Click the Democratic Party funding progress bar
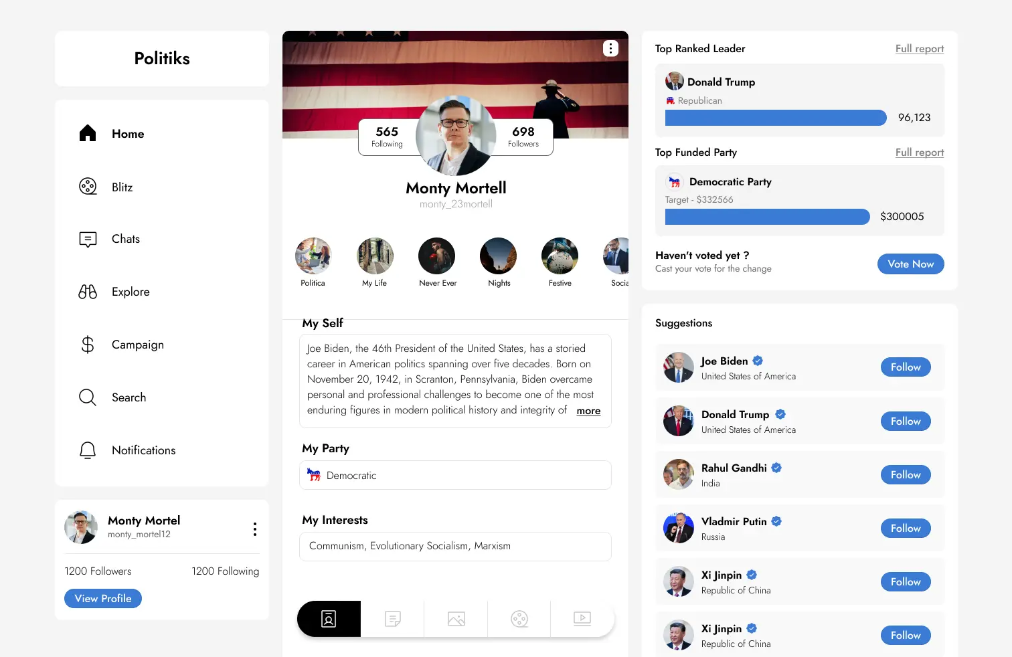Screen dimensions: 1012x657 pyautogui.click(x=767, y=217)
